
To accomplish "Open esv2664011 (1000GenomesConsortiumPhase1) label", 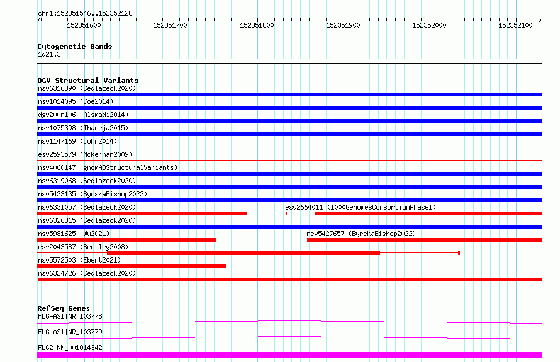I will pos(361,207).
